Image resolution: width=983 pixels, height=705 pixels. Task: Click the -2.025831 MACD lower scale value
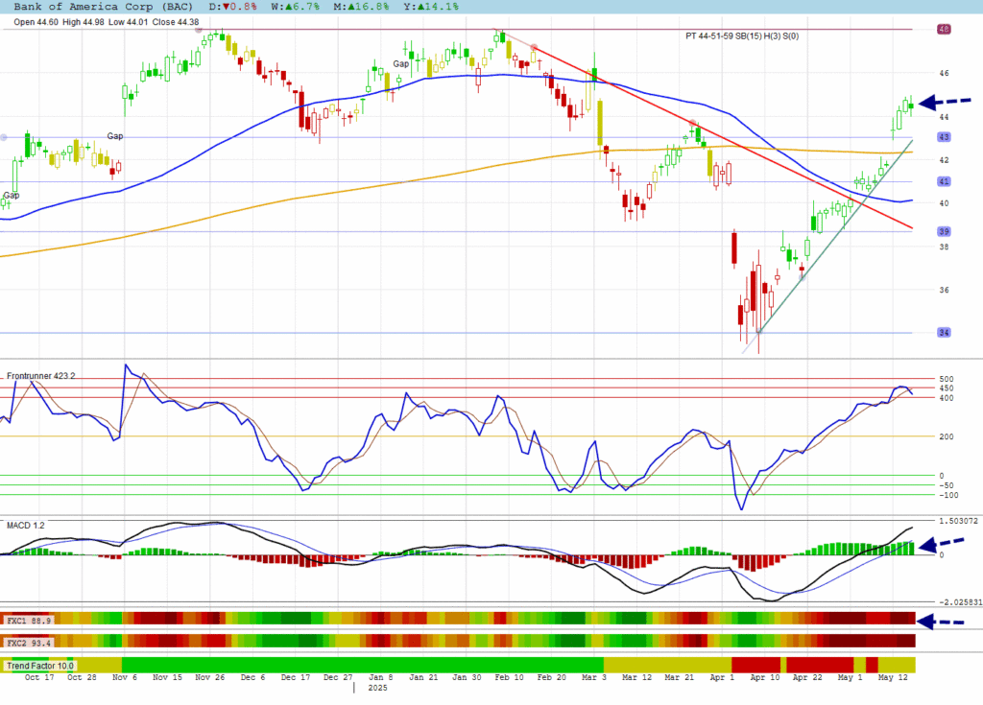coord(960,602)
